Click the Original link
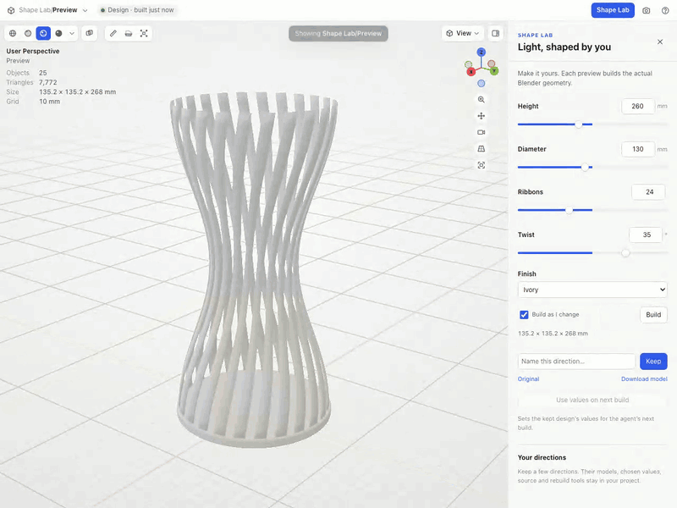The height and width of the screenshot is (508, 677). tap(528, 378)
